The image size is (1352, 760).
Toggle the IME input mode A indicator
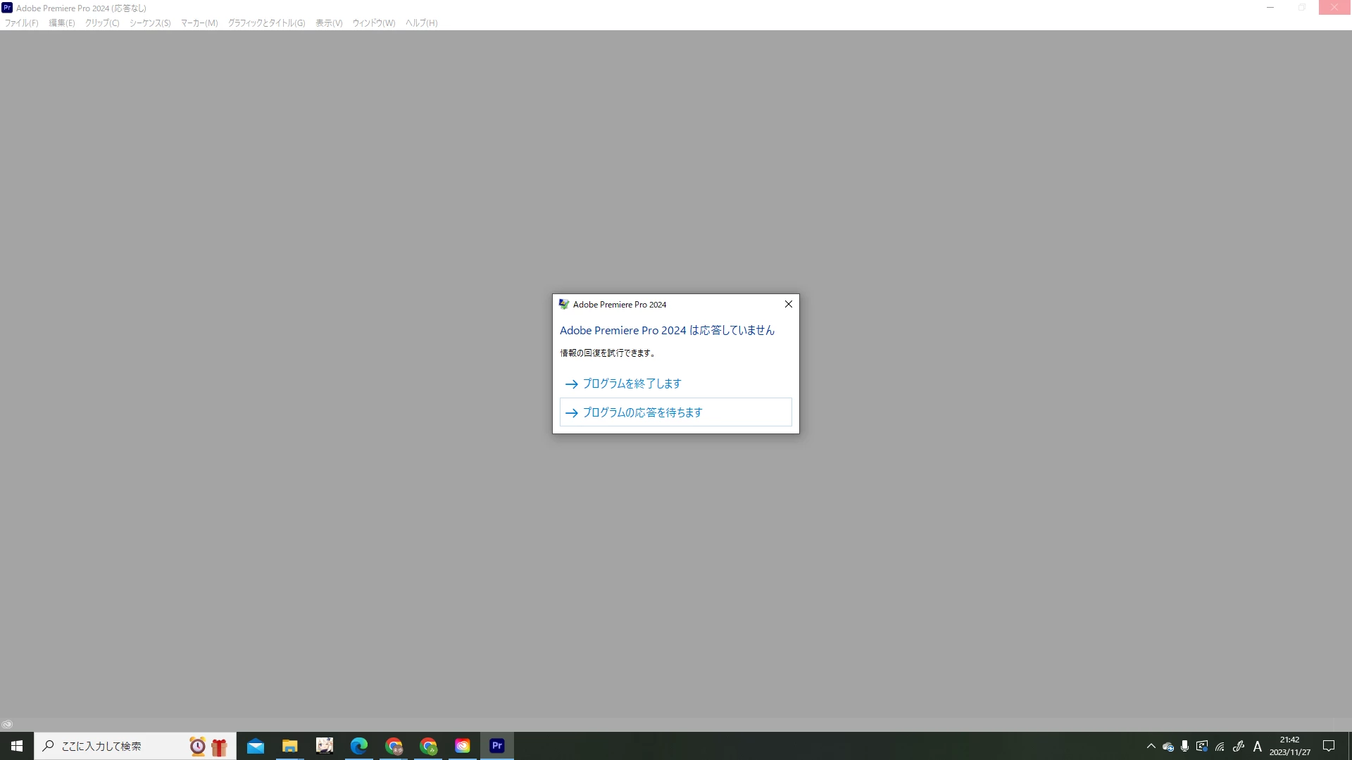point(1258,746)
